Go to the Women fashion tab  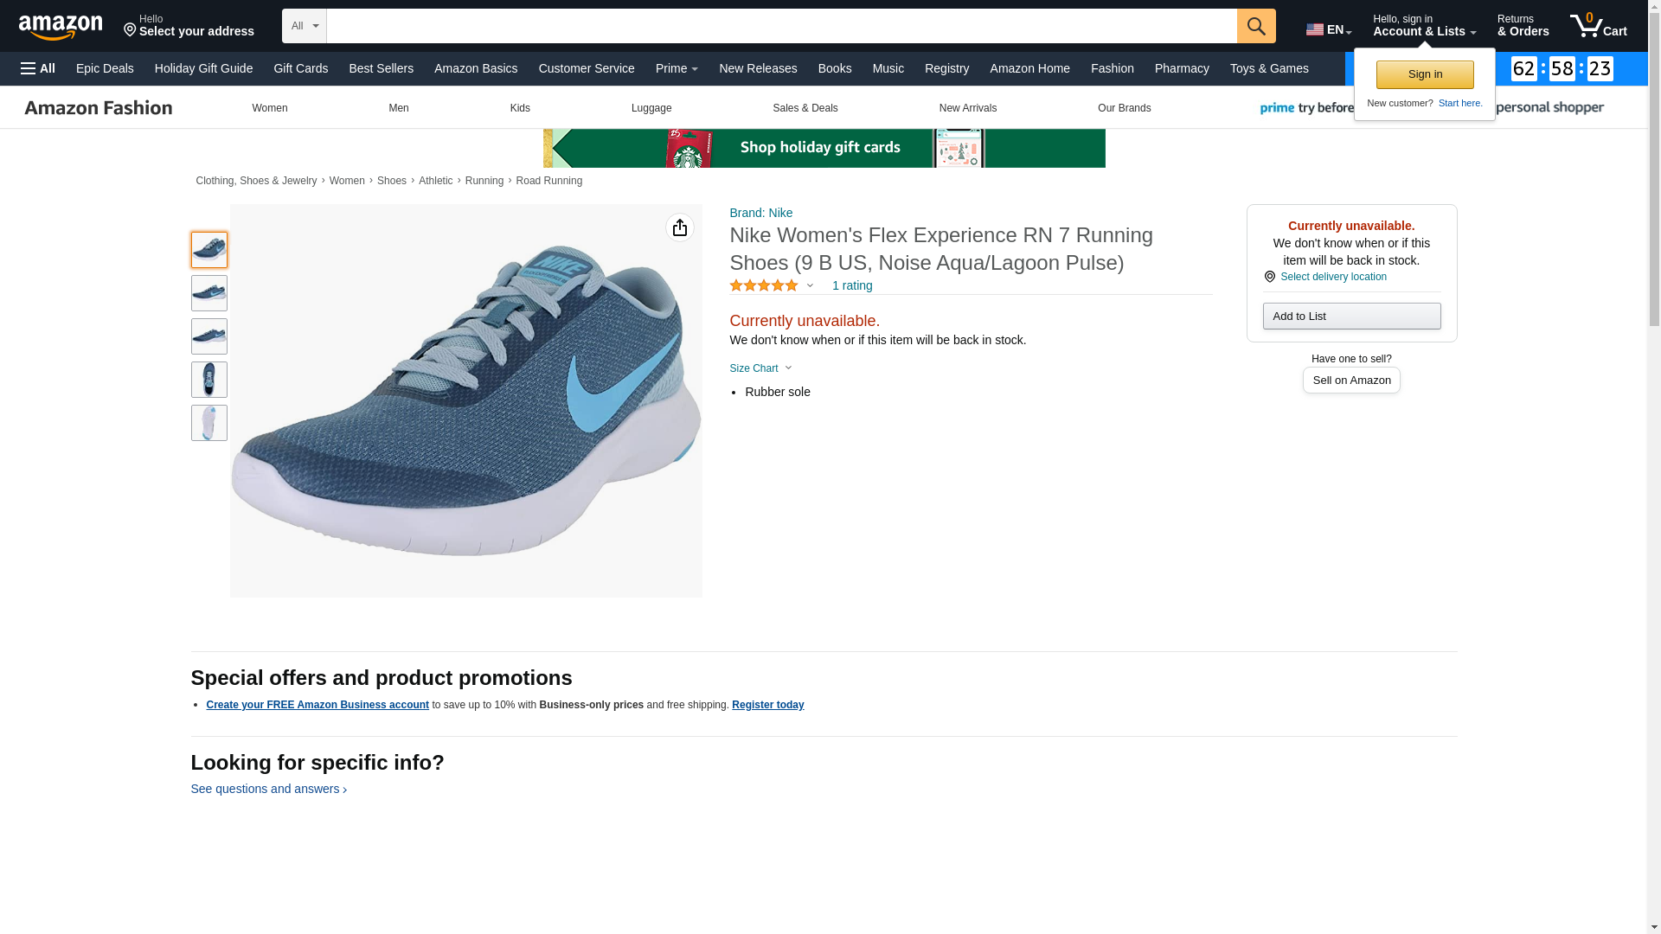[x=269, y=108]
